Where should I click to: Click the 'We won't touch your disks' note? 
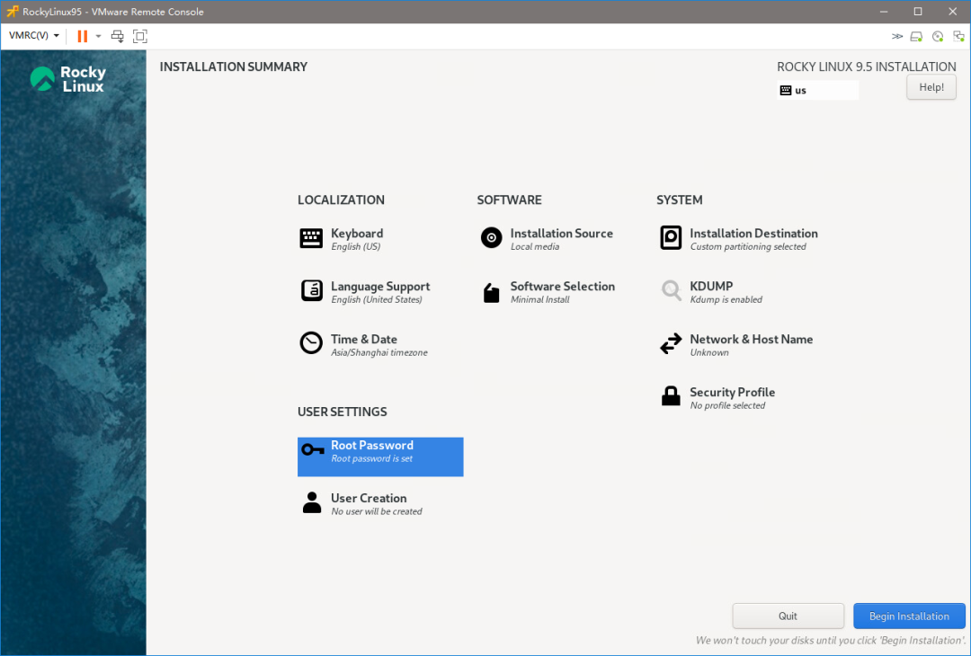[x=831, y=641]
